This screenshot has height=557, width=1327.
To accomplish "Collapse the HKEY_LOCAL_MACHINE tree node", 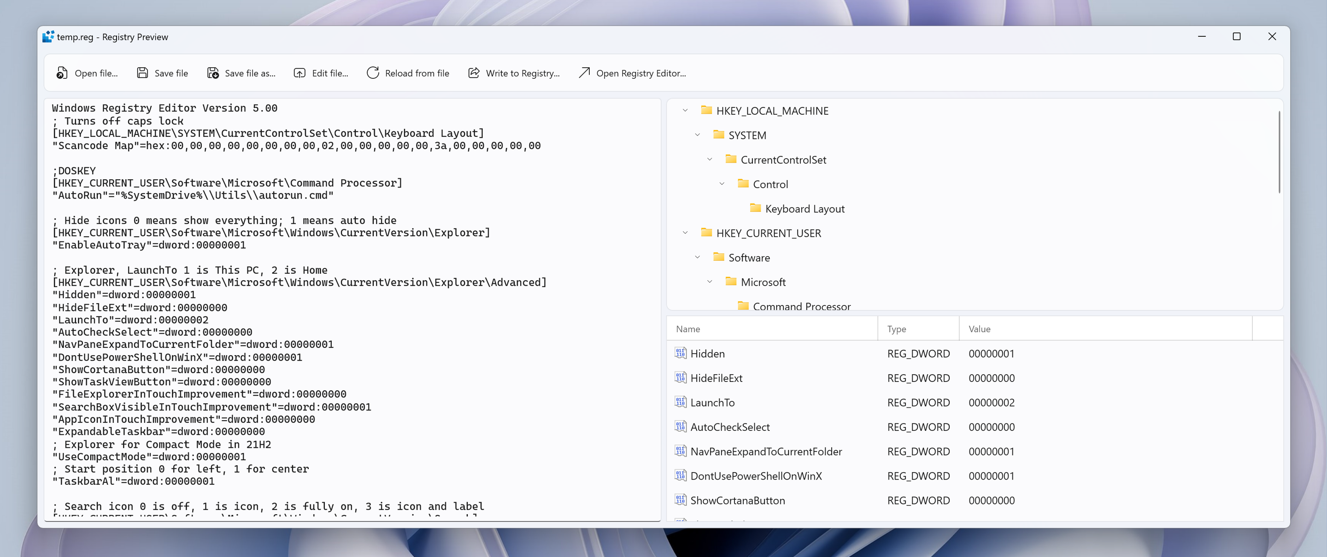I will (x=685, y=111).
